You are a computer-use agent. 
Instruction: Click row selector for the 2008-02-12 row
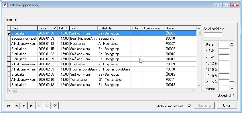tap(9, 85)
